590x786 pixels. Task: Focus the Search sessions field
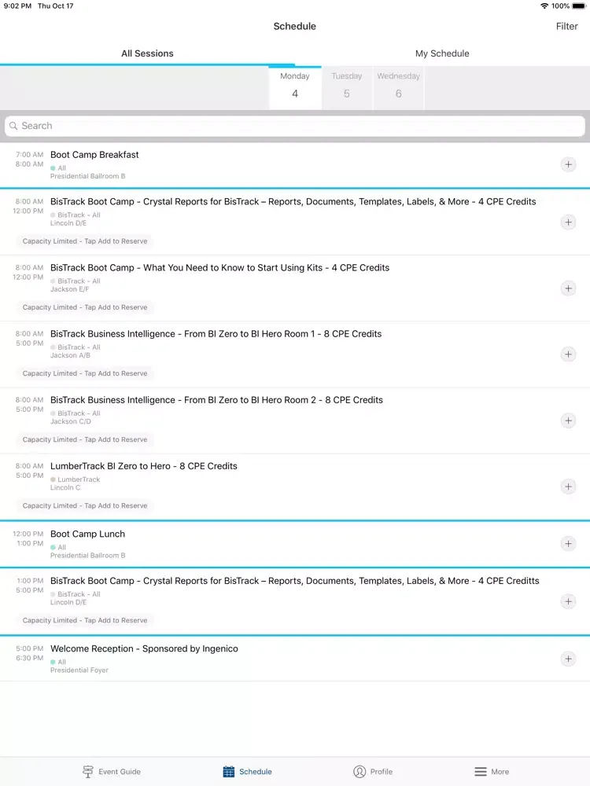pyautogui.click(x=295, y=126)
